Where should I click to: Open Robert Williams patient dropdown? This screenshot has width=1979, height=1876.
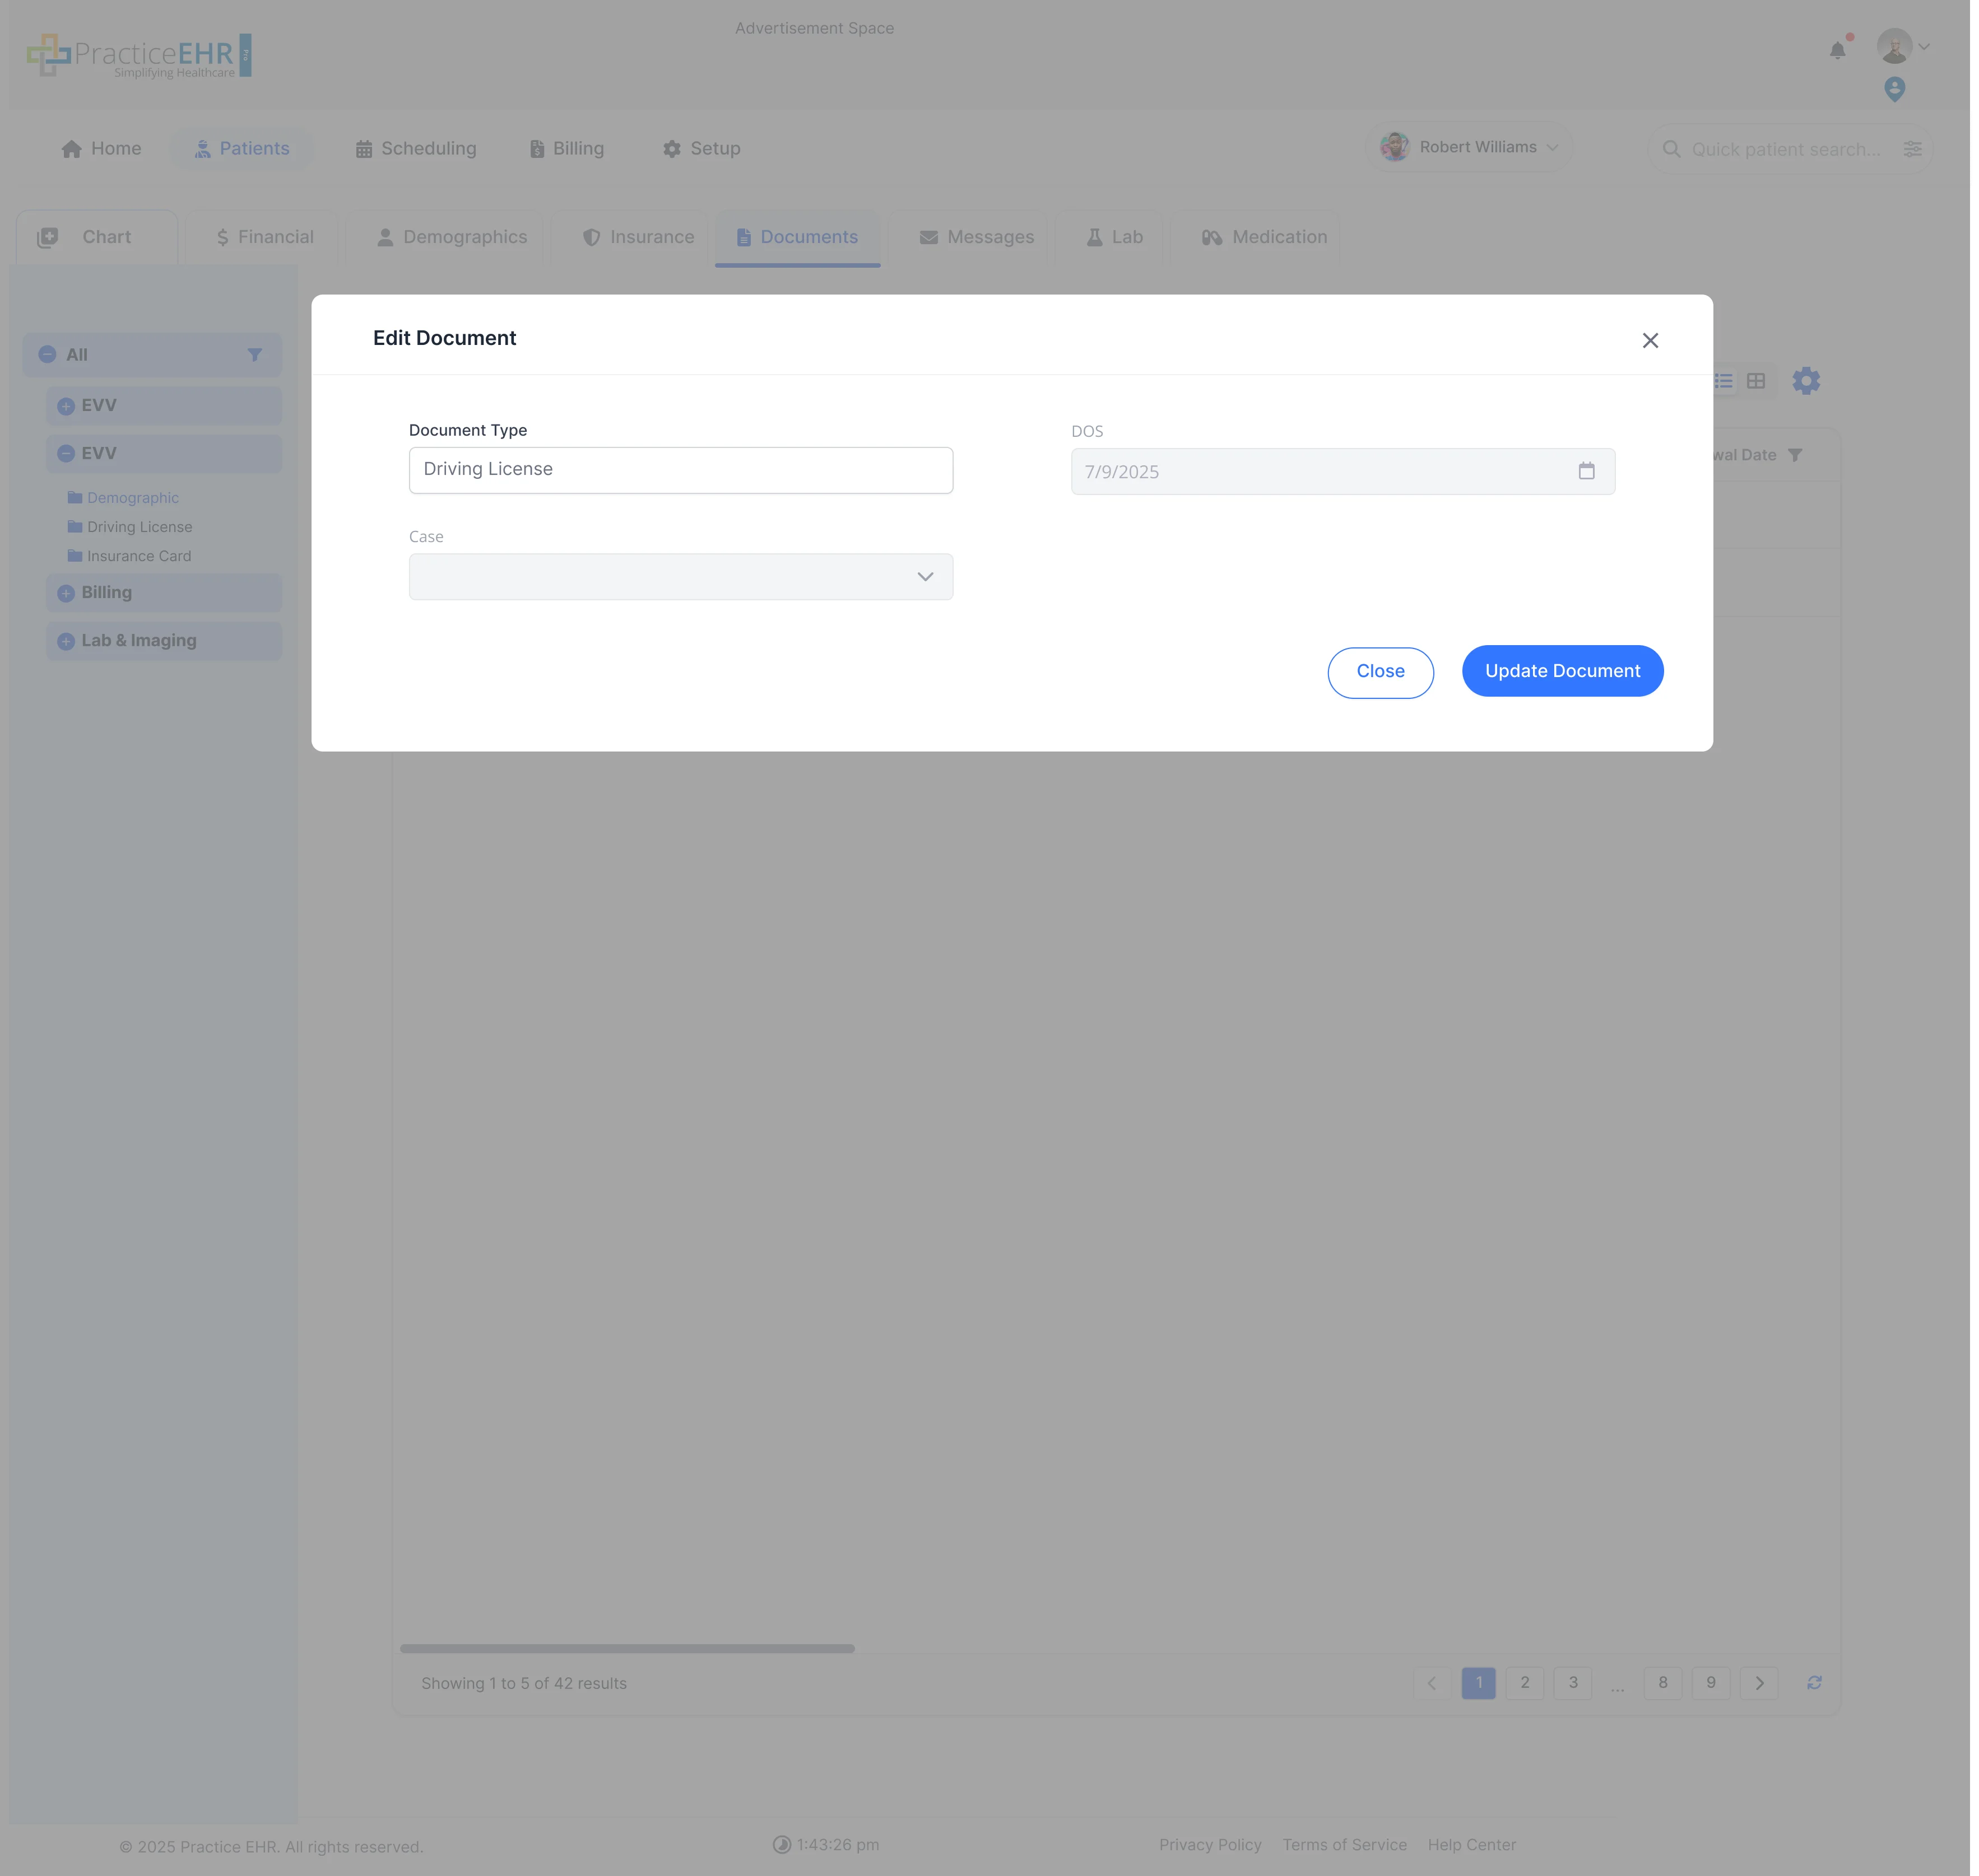click(1469, 147)
